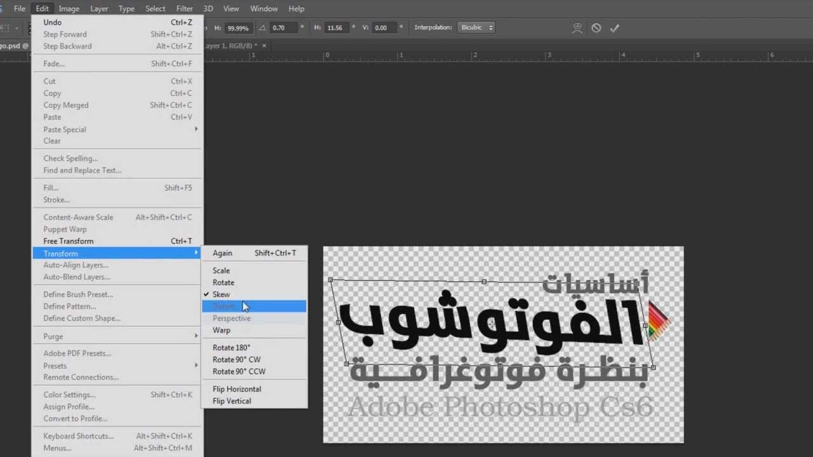The image size is (813, 457).
Task: Choose Find and Replace Text...
Action: pyautogui.click(x=118, y=171)
